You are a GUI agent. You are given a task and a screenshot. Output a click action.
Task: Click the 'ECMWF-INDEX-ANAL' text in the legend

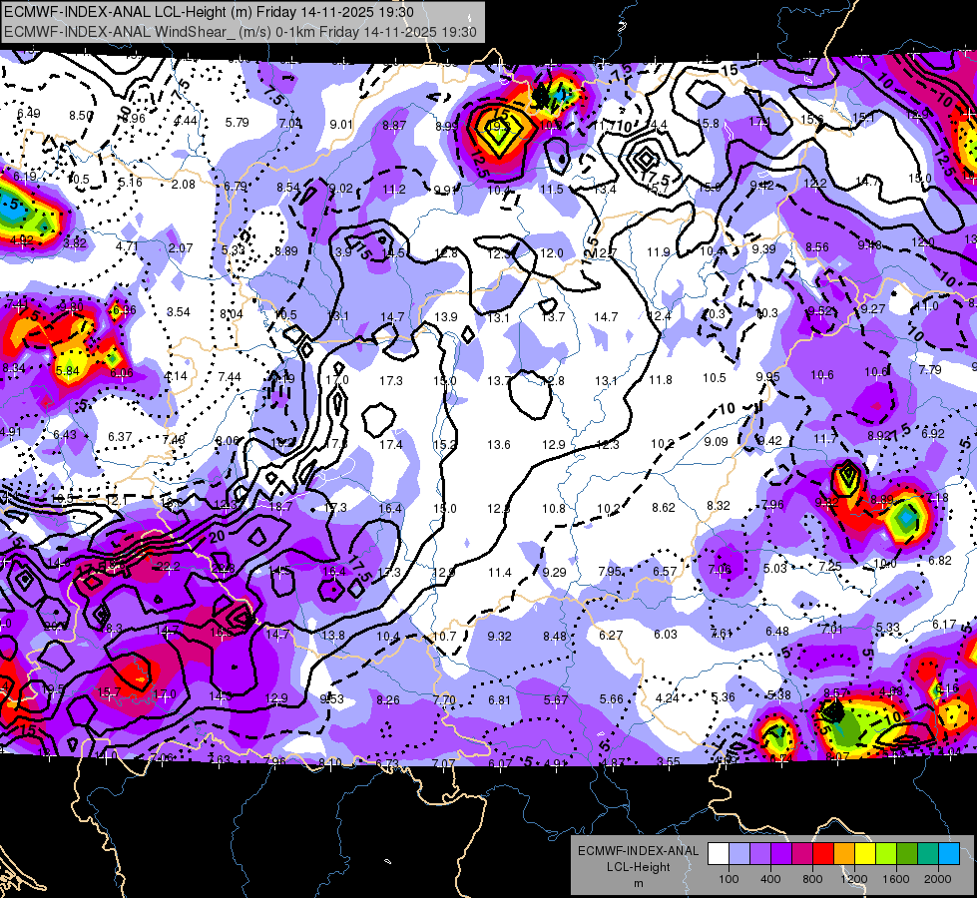[x=638, y=851]
